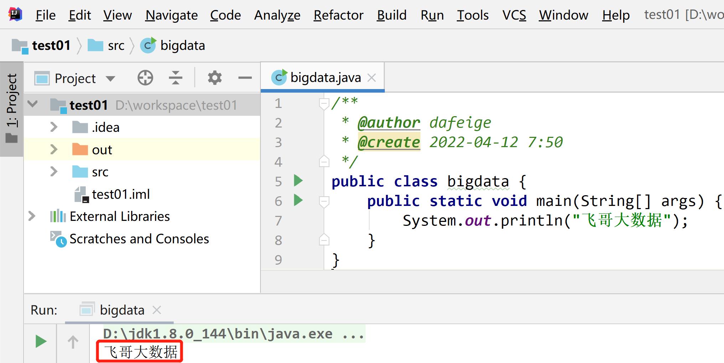Viewport: 724px width, 363px height.
Task: Click the orange out folder icon
Action: tap(80, 149)
